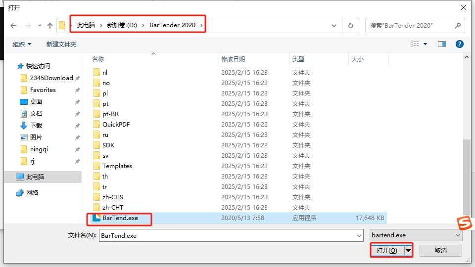Viewport: 475px width, 267px height.
Task: Go up one folder level
Action: pos(50,26)
